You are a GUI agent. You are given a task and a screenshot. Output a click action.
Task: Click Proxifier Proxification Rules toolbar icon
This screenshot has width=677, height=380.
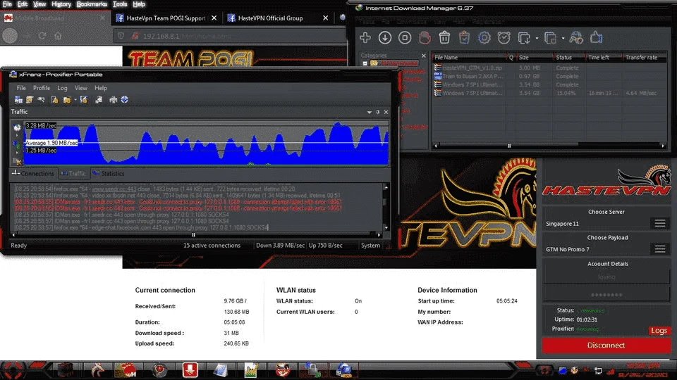30,99
